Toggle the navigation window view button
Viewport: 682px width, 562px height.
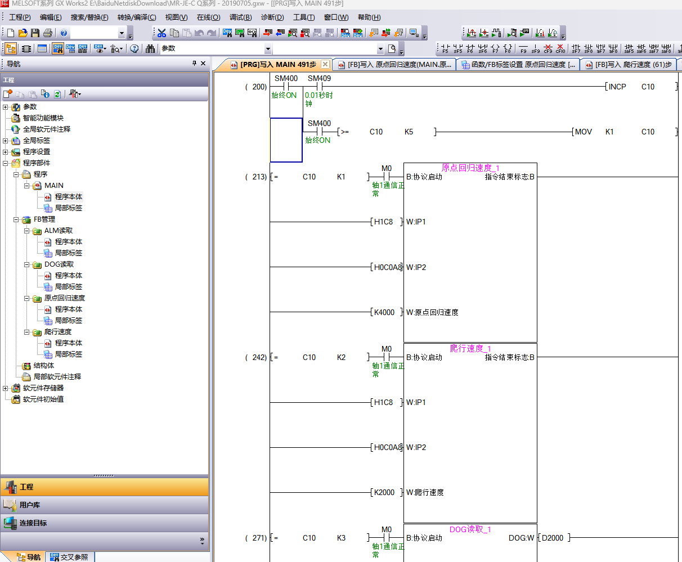point(11,49)
